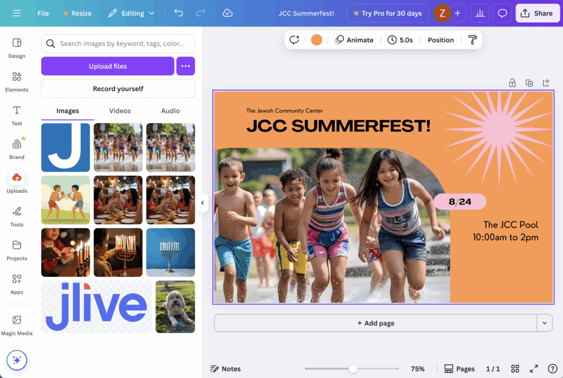Screen dimensions: 563x378
Task: Click the cloud save status icon
Action: click(228, 13)
